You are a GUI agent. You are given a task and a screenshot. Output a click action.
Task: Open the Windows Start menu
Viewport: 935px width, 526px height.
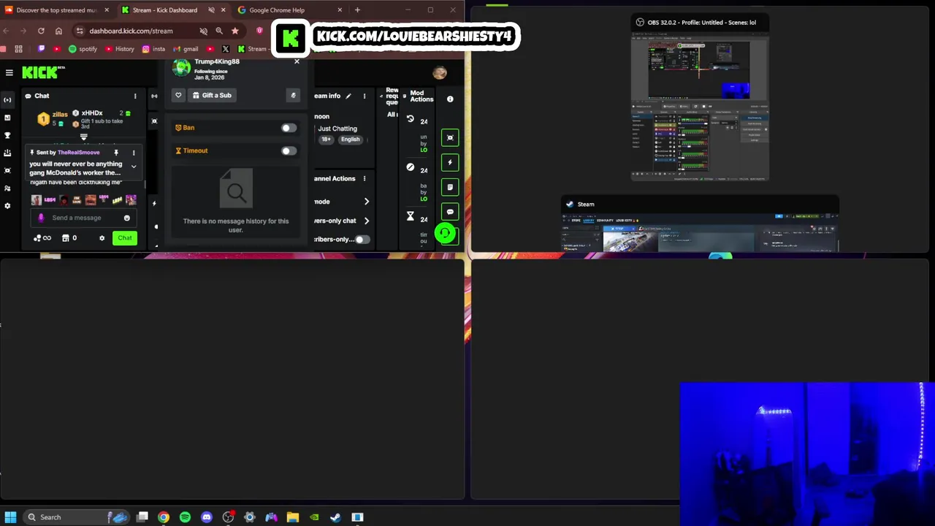coord(10,517)
